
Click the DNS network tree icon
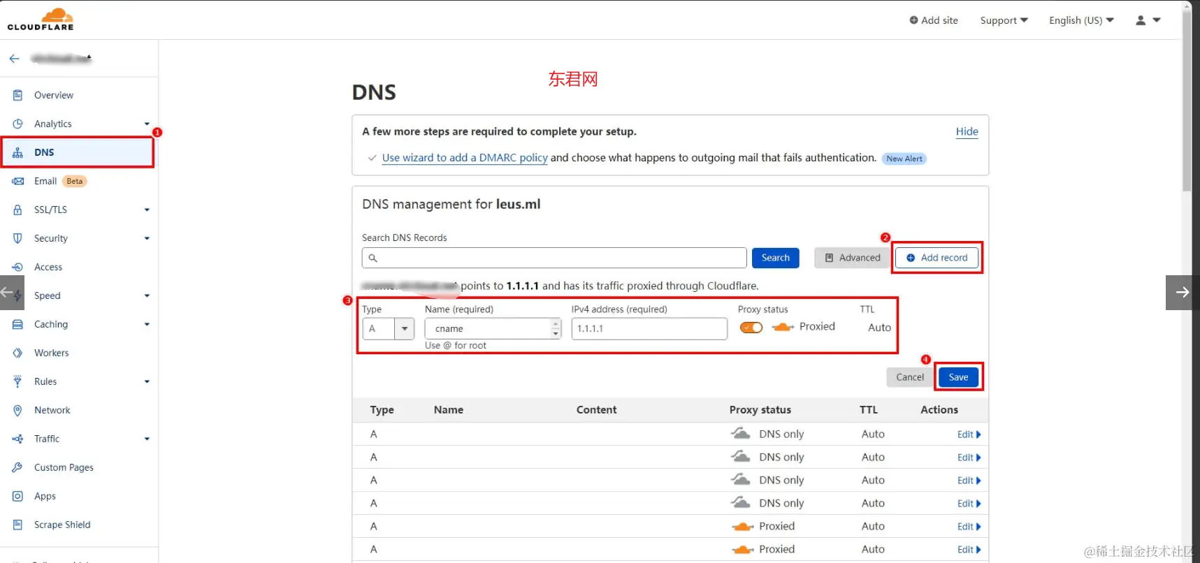(17, 152)
